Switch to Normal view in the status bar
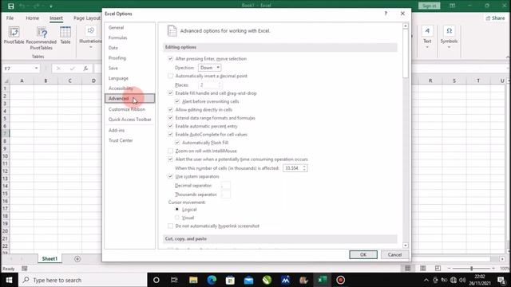511x287 pixels. coord(408,268)
